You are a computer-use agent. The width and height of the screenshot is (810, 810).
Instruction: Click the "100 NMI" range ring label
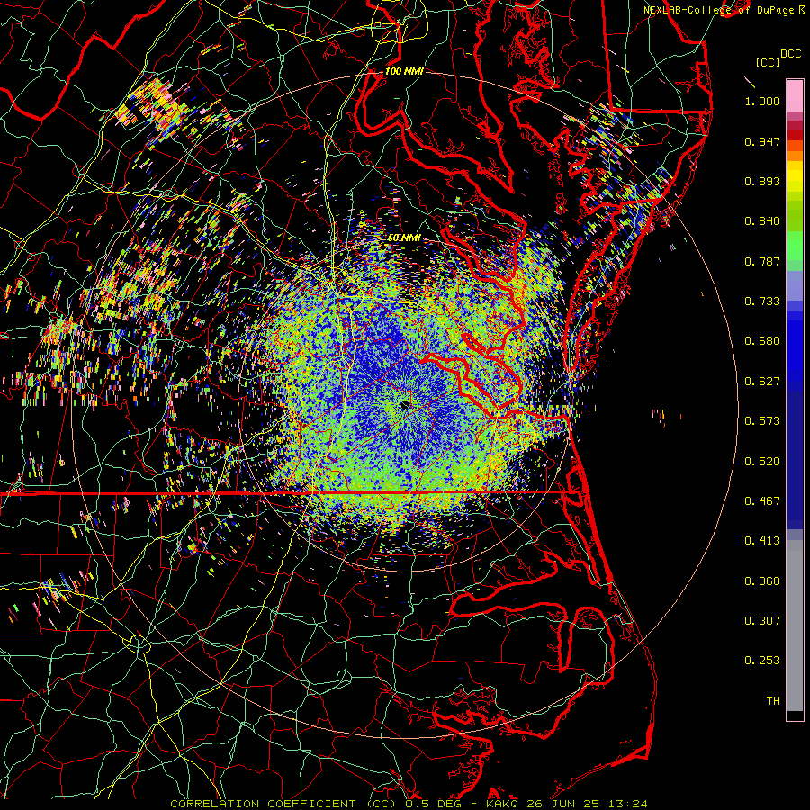tap(404, 71)
